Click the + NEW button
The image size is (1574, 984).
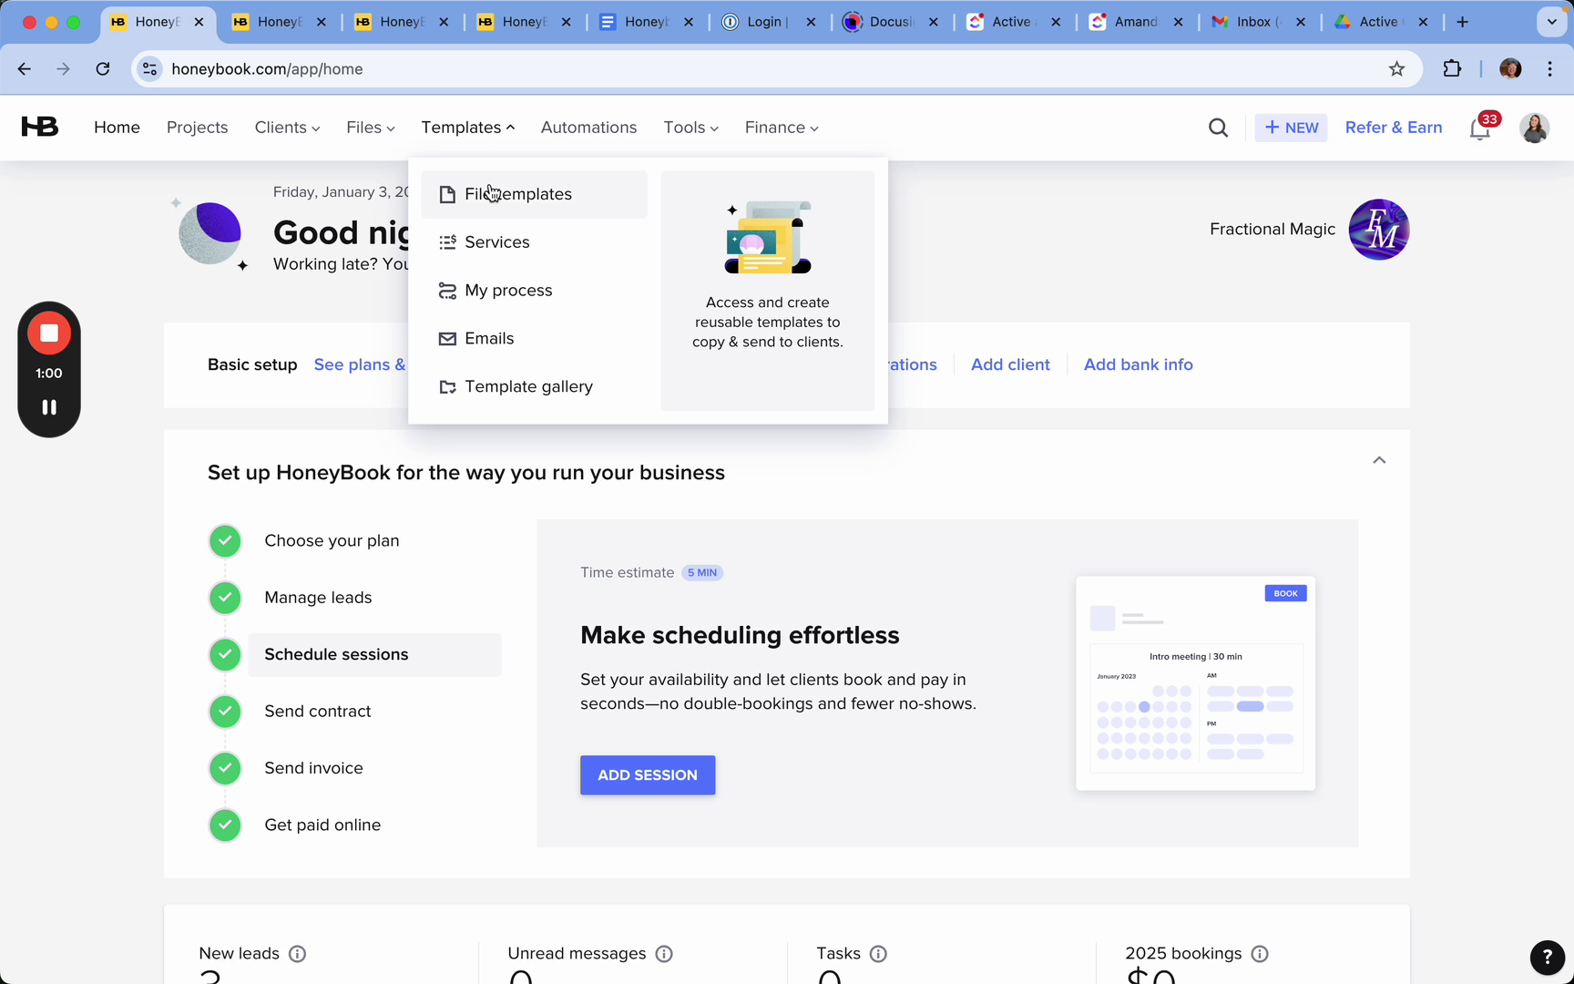tap(1292, 128)
